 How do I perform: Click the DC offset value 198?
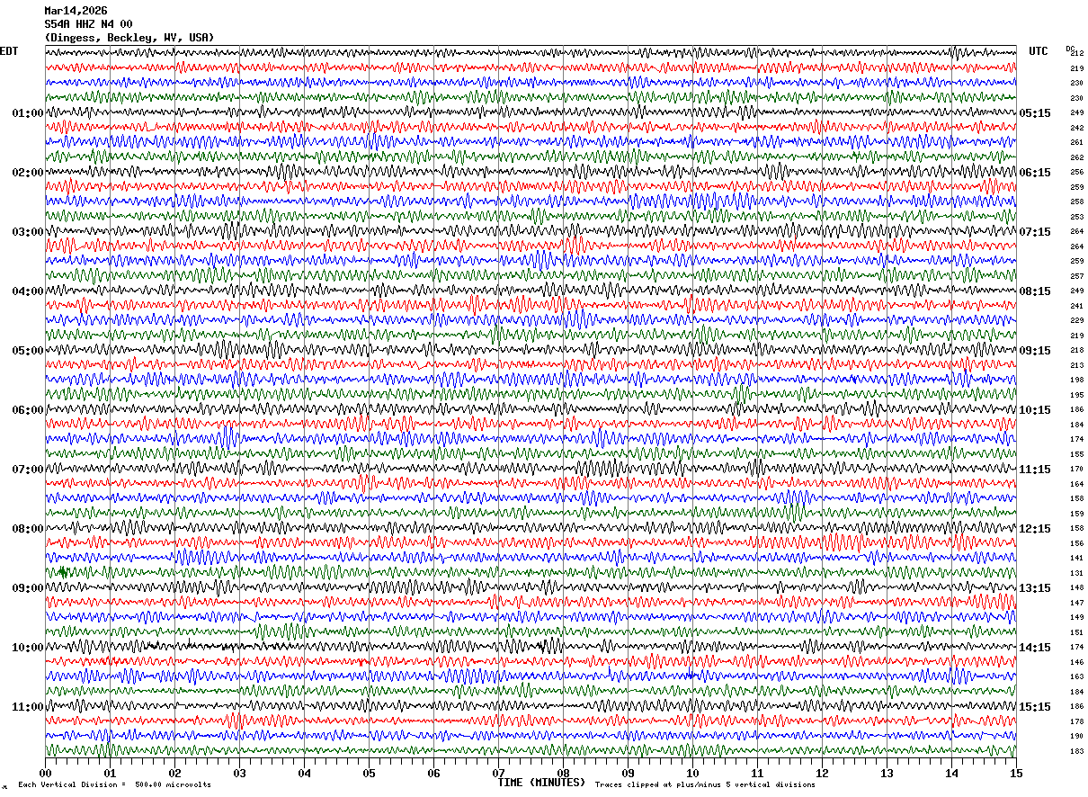click(x=1076, y=381)
